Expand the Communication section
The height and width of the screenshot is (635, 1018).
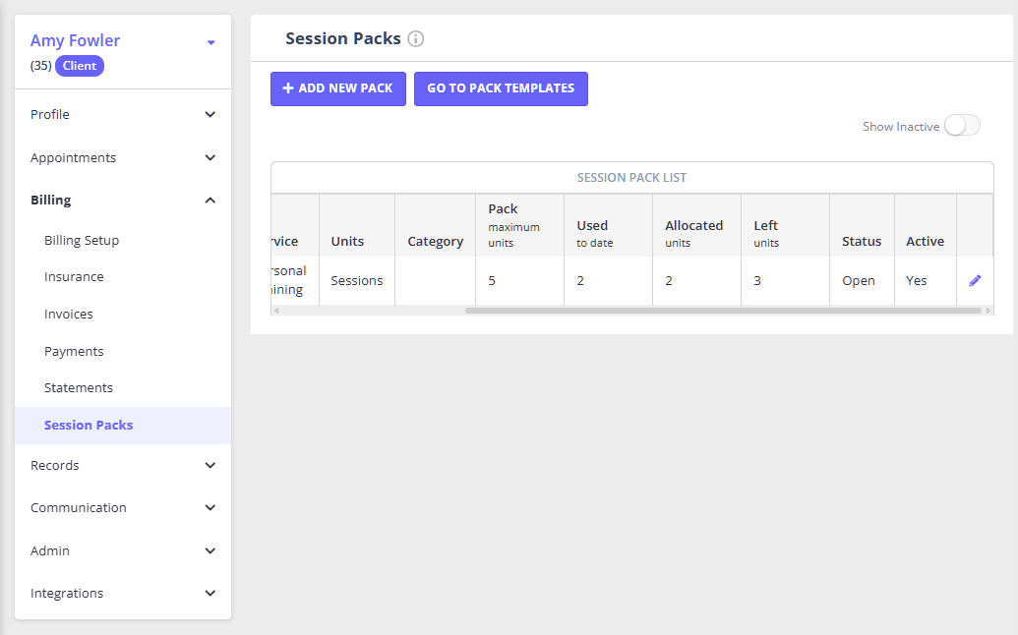[x=210, y=508]
